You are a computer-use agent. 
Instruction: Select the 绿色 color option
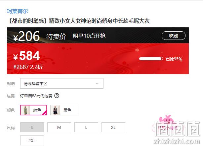point(33,110)
